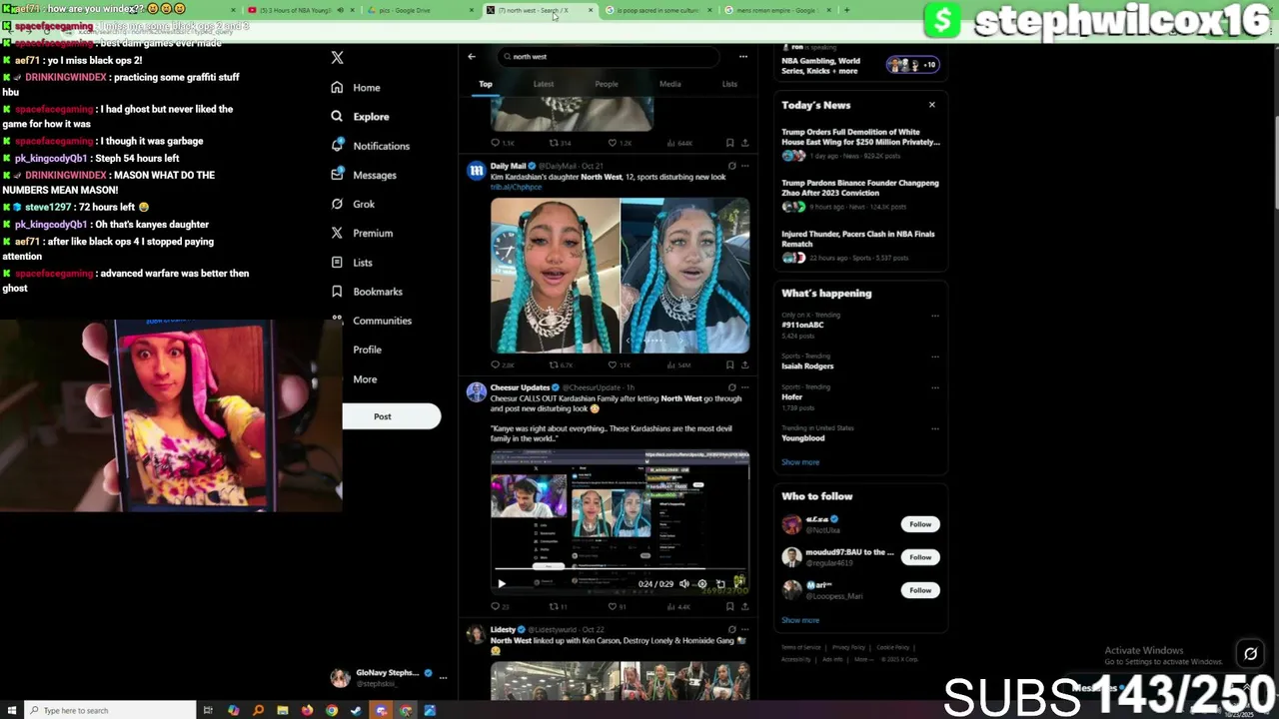Open the Home page in X sidebar
1279x719 pixels.
(356, 88)
